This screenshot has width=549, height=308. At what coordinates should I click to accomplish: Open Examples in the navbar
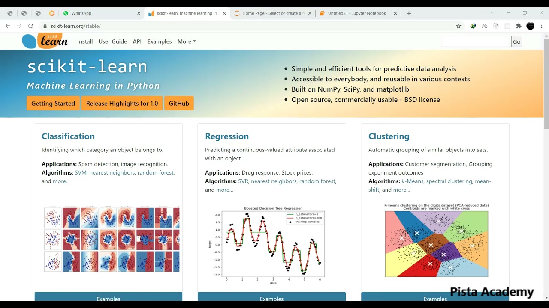click(x=160, y=41)
